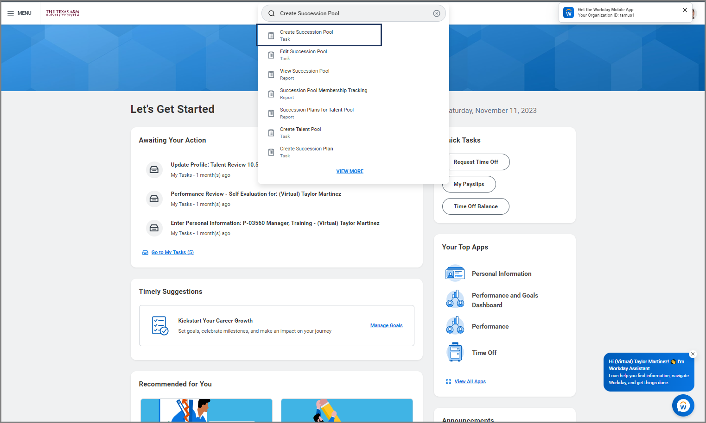The image size is (706, 423).
Task: Open the hamburger MENU button
Action: point(19,13)
